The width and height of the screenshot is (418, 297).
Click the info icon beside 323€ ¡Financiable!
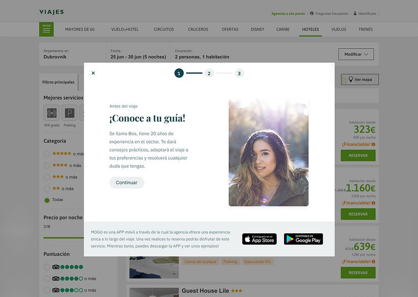pos(373,144)
